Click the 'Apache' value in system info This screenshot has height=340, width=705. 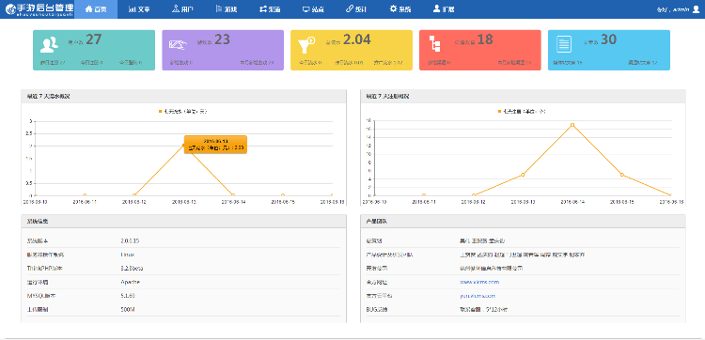130,282
